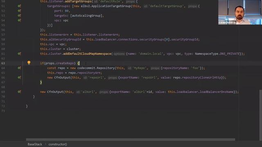Click the 'repositoryName' property key
This screenshot has width=262, height=147.
[175, 68]
